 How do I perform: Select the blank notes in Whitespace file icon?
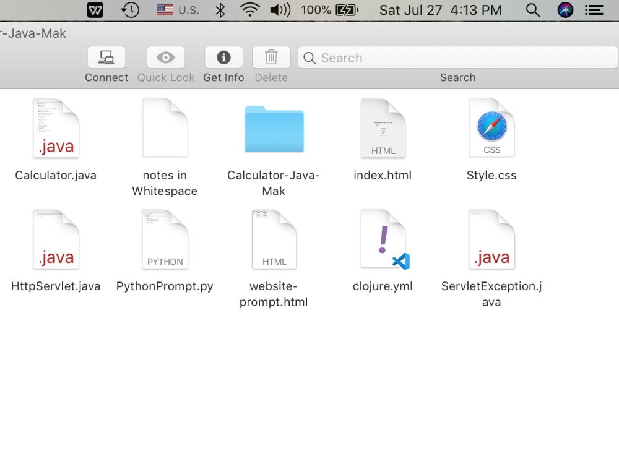pyautogui.click(x=165, y=128)
